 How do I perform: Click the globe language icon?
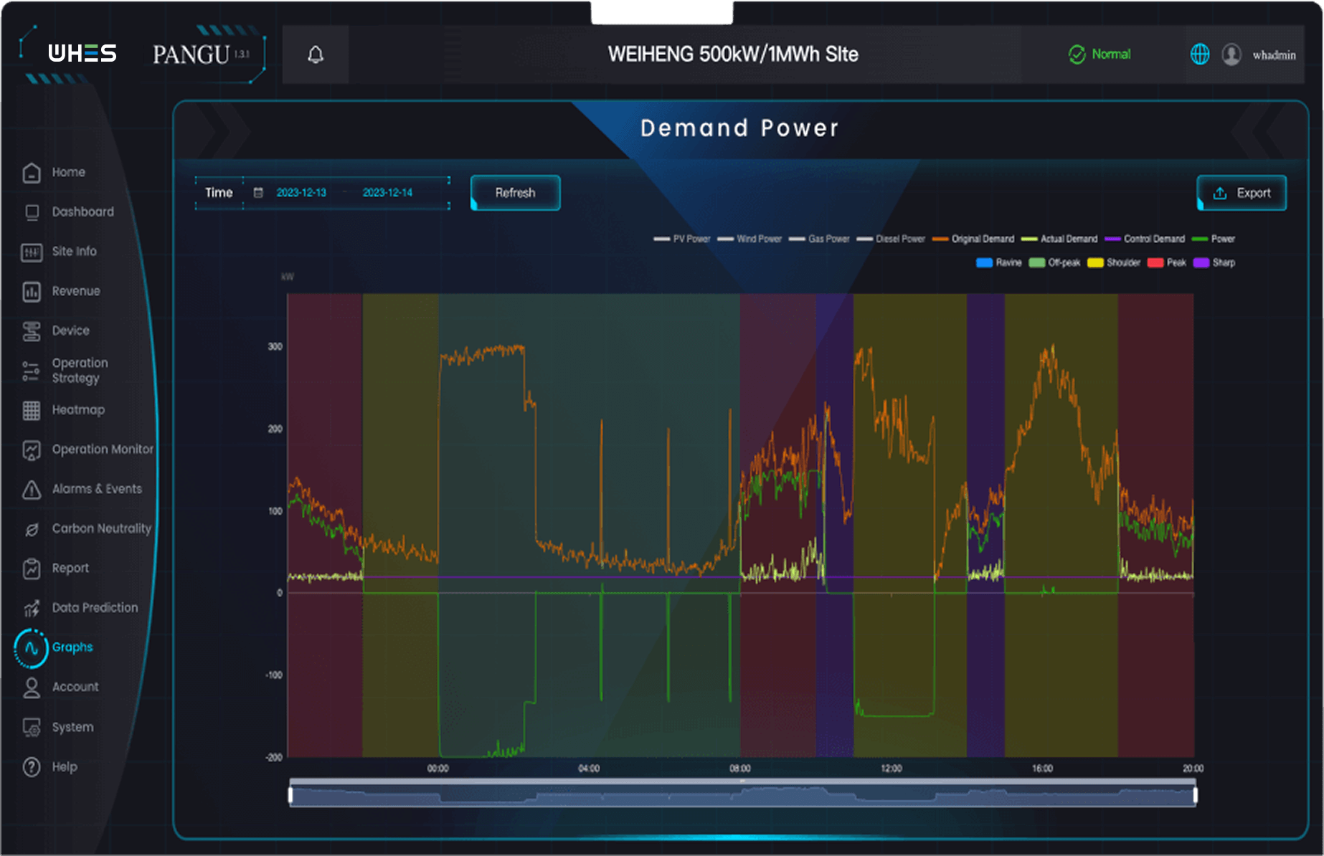pos(1200,54)
